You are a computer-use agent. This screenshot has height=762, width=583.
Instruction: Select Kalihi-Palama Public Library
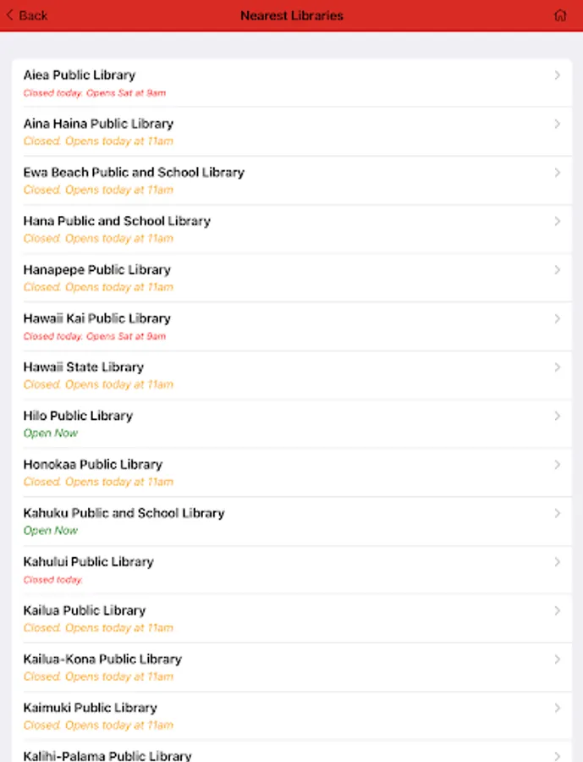click(x=107, y=754)
